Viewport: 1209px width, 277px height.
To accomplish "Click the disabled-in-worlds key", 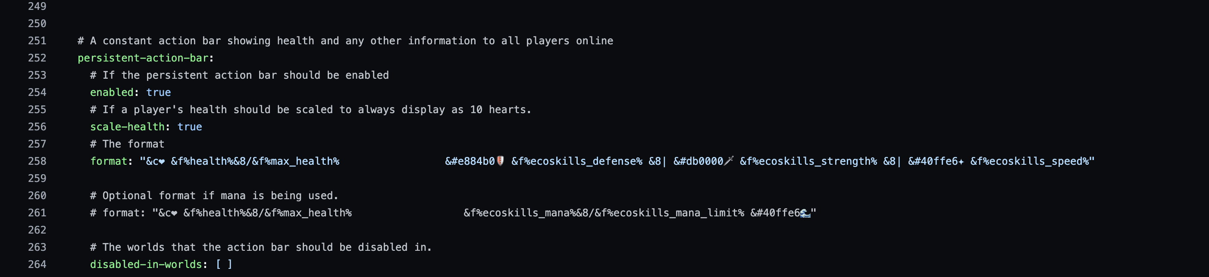I will (146, 265).
